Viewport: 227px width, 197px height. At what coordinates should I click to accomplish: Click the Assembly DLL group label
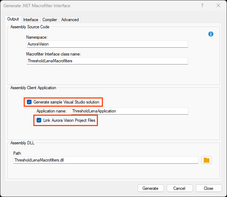pyautogui.click(x=23, y=143)
